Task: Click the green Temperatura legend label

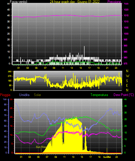Action: (x=99, y=95)
